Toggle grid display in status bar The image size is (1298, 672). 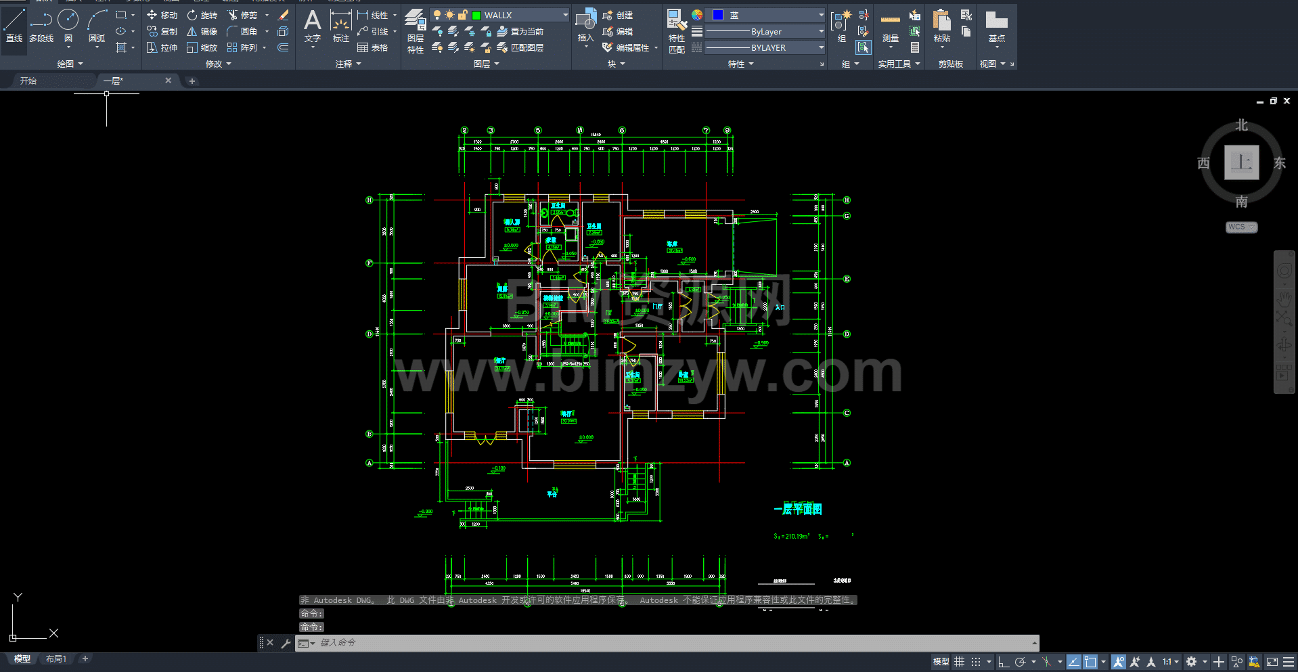pos(959,662)
